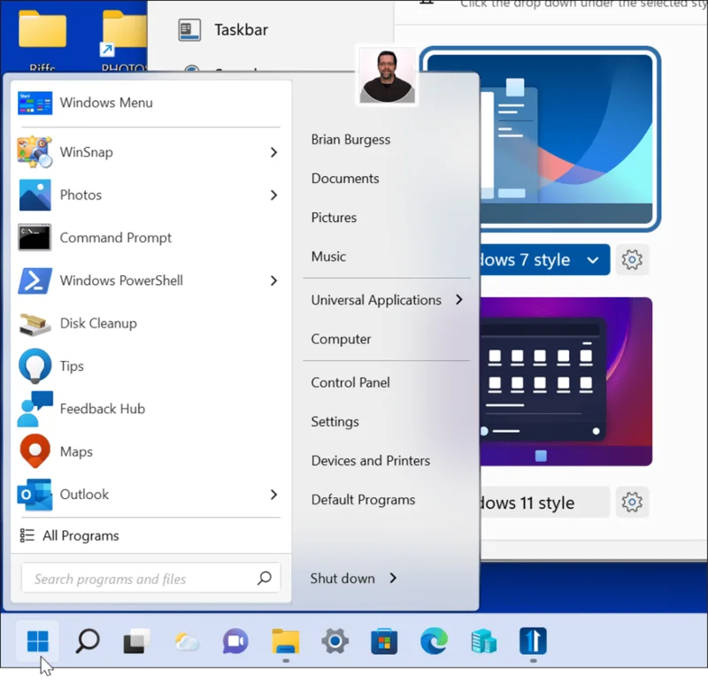
Task: Expand Universal Applications submenu arrow
Action: pos(459,299)
